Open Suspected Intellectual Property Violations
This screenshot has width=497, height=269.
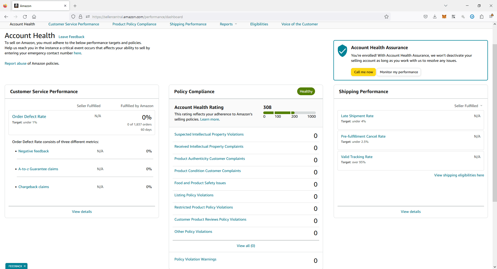[x=209, y=134]
